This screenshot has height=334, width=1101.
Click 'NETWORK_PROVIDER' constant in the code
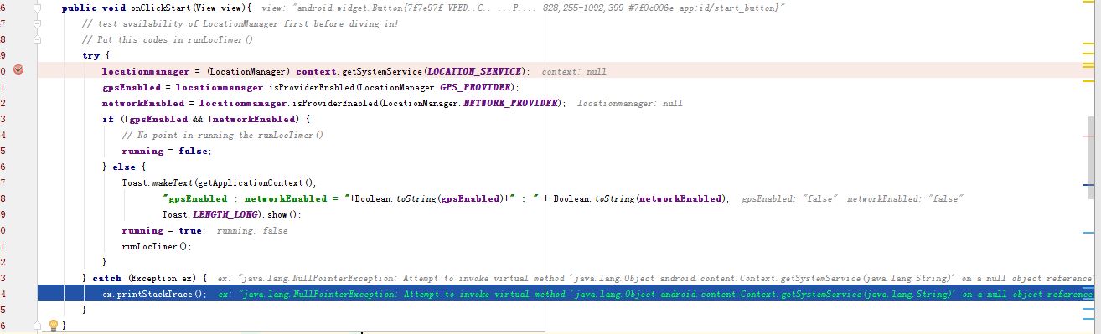point(510,103)
